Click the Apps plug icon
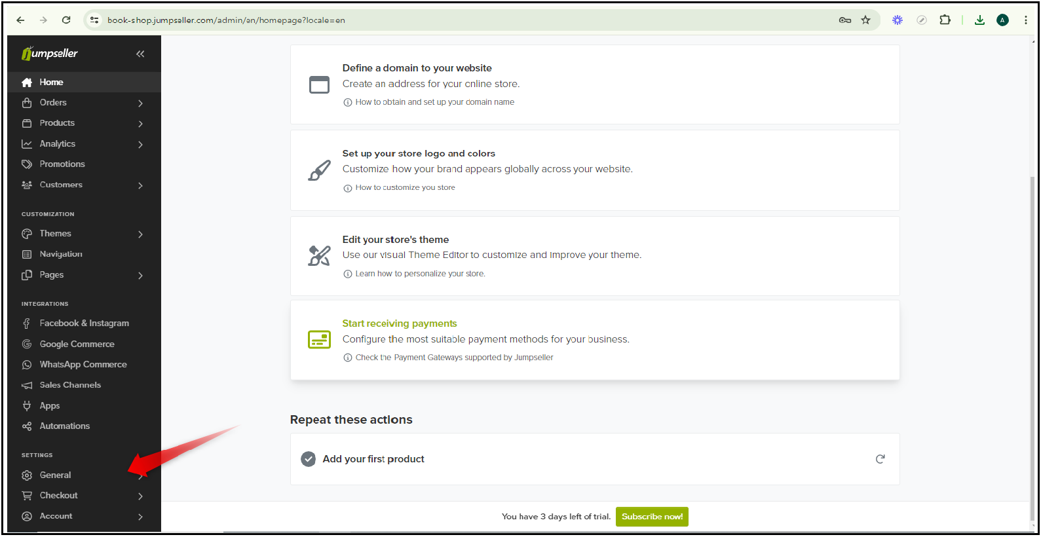This screenshot has height=537, width=1041. pyautogui.click(x=27, y=406)
